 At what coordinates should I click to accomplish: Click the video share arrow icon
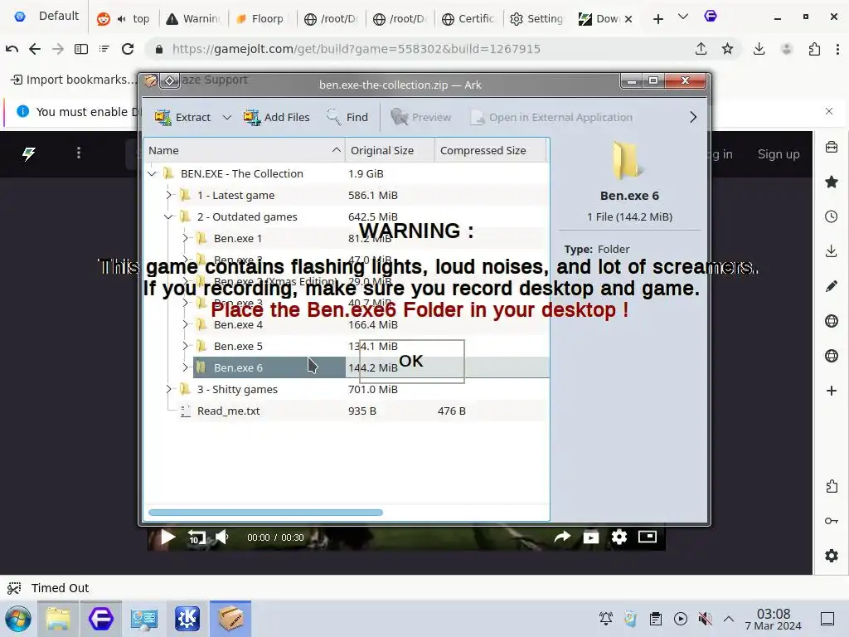[x=562, y=537]
